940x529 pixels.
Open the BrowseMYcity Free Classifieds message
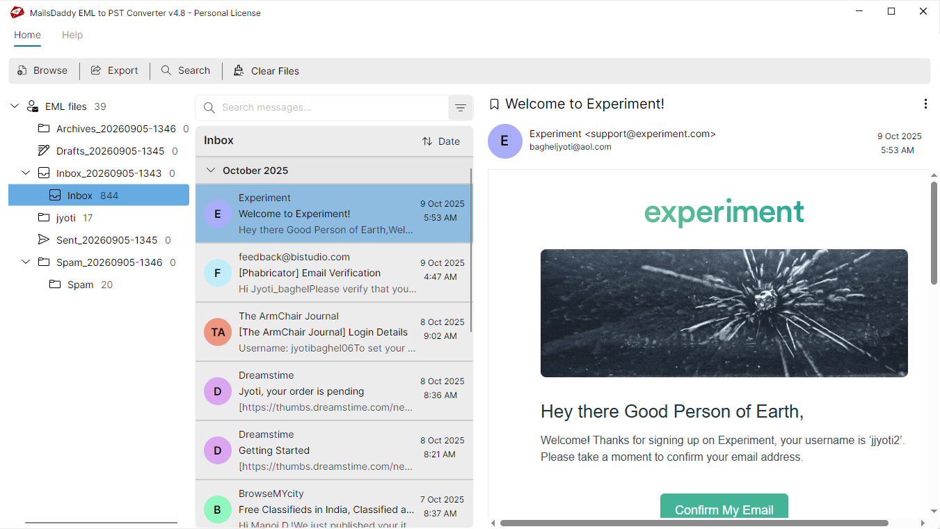pyautogui.click(x=333, y=504)
